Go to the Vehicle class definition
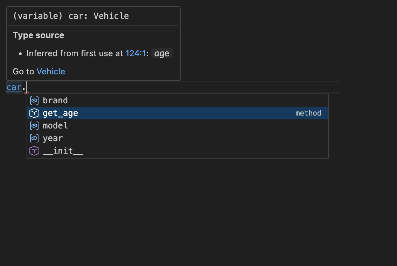The width and height of the screenshot is (397, 266). [x=51, y=71]
